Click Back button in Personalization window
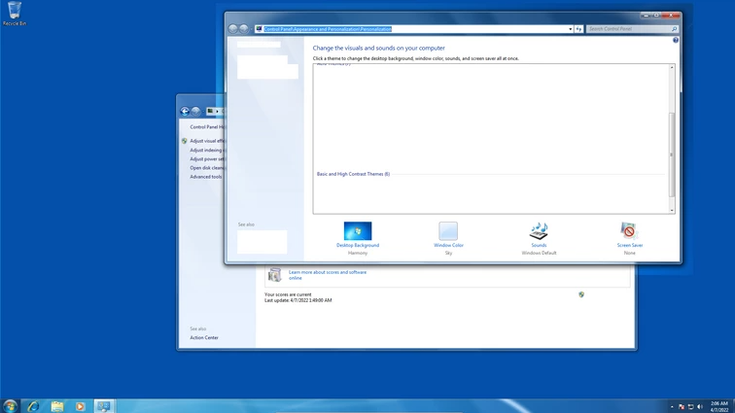This screenshot has width=735, height=413. coord(233,29)
